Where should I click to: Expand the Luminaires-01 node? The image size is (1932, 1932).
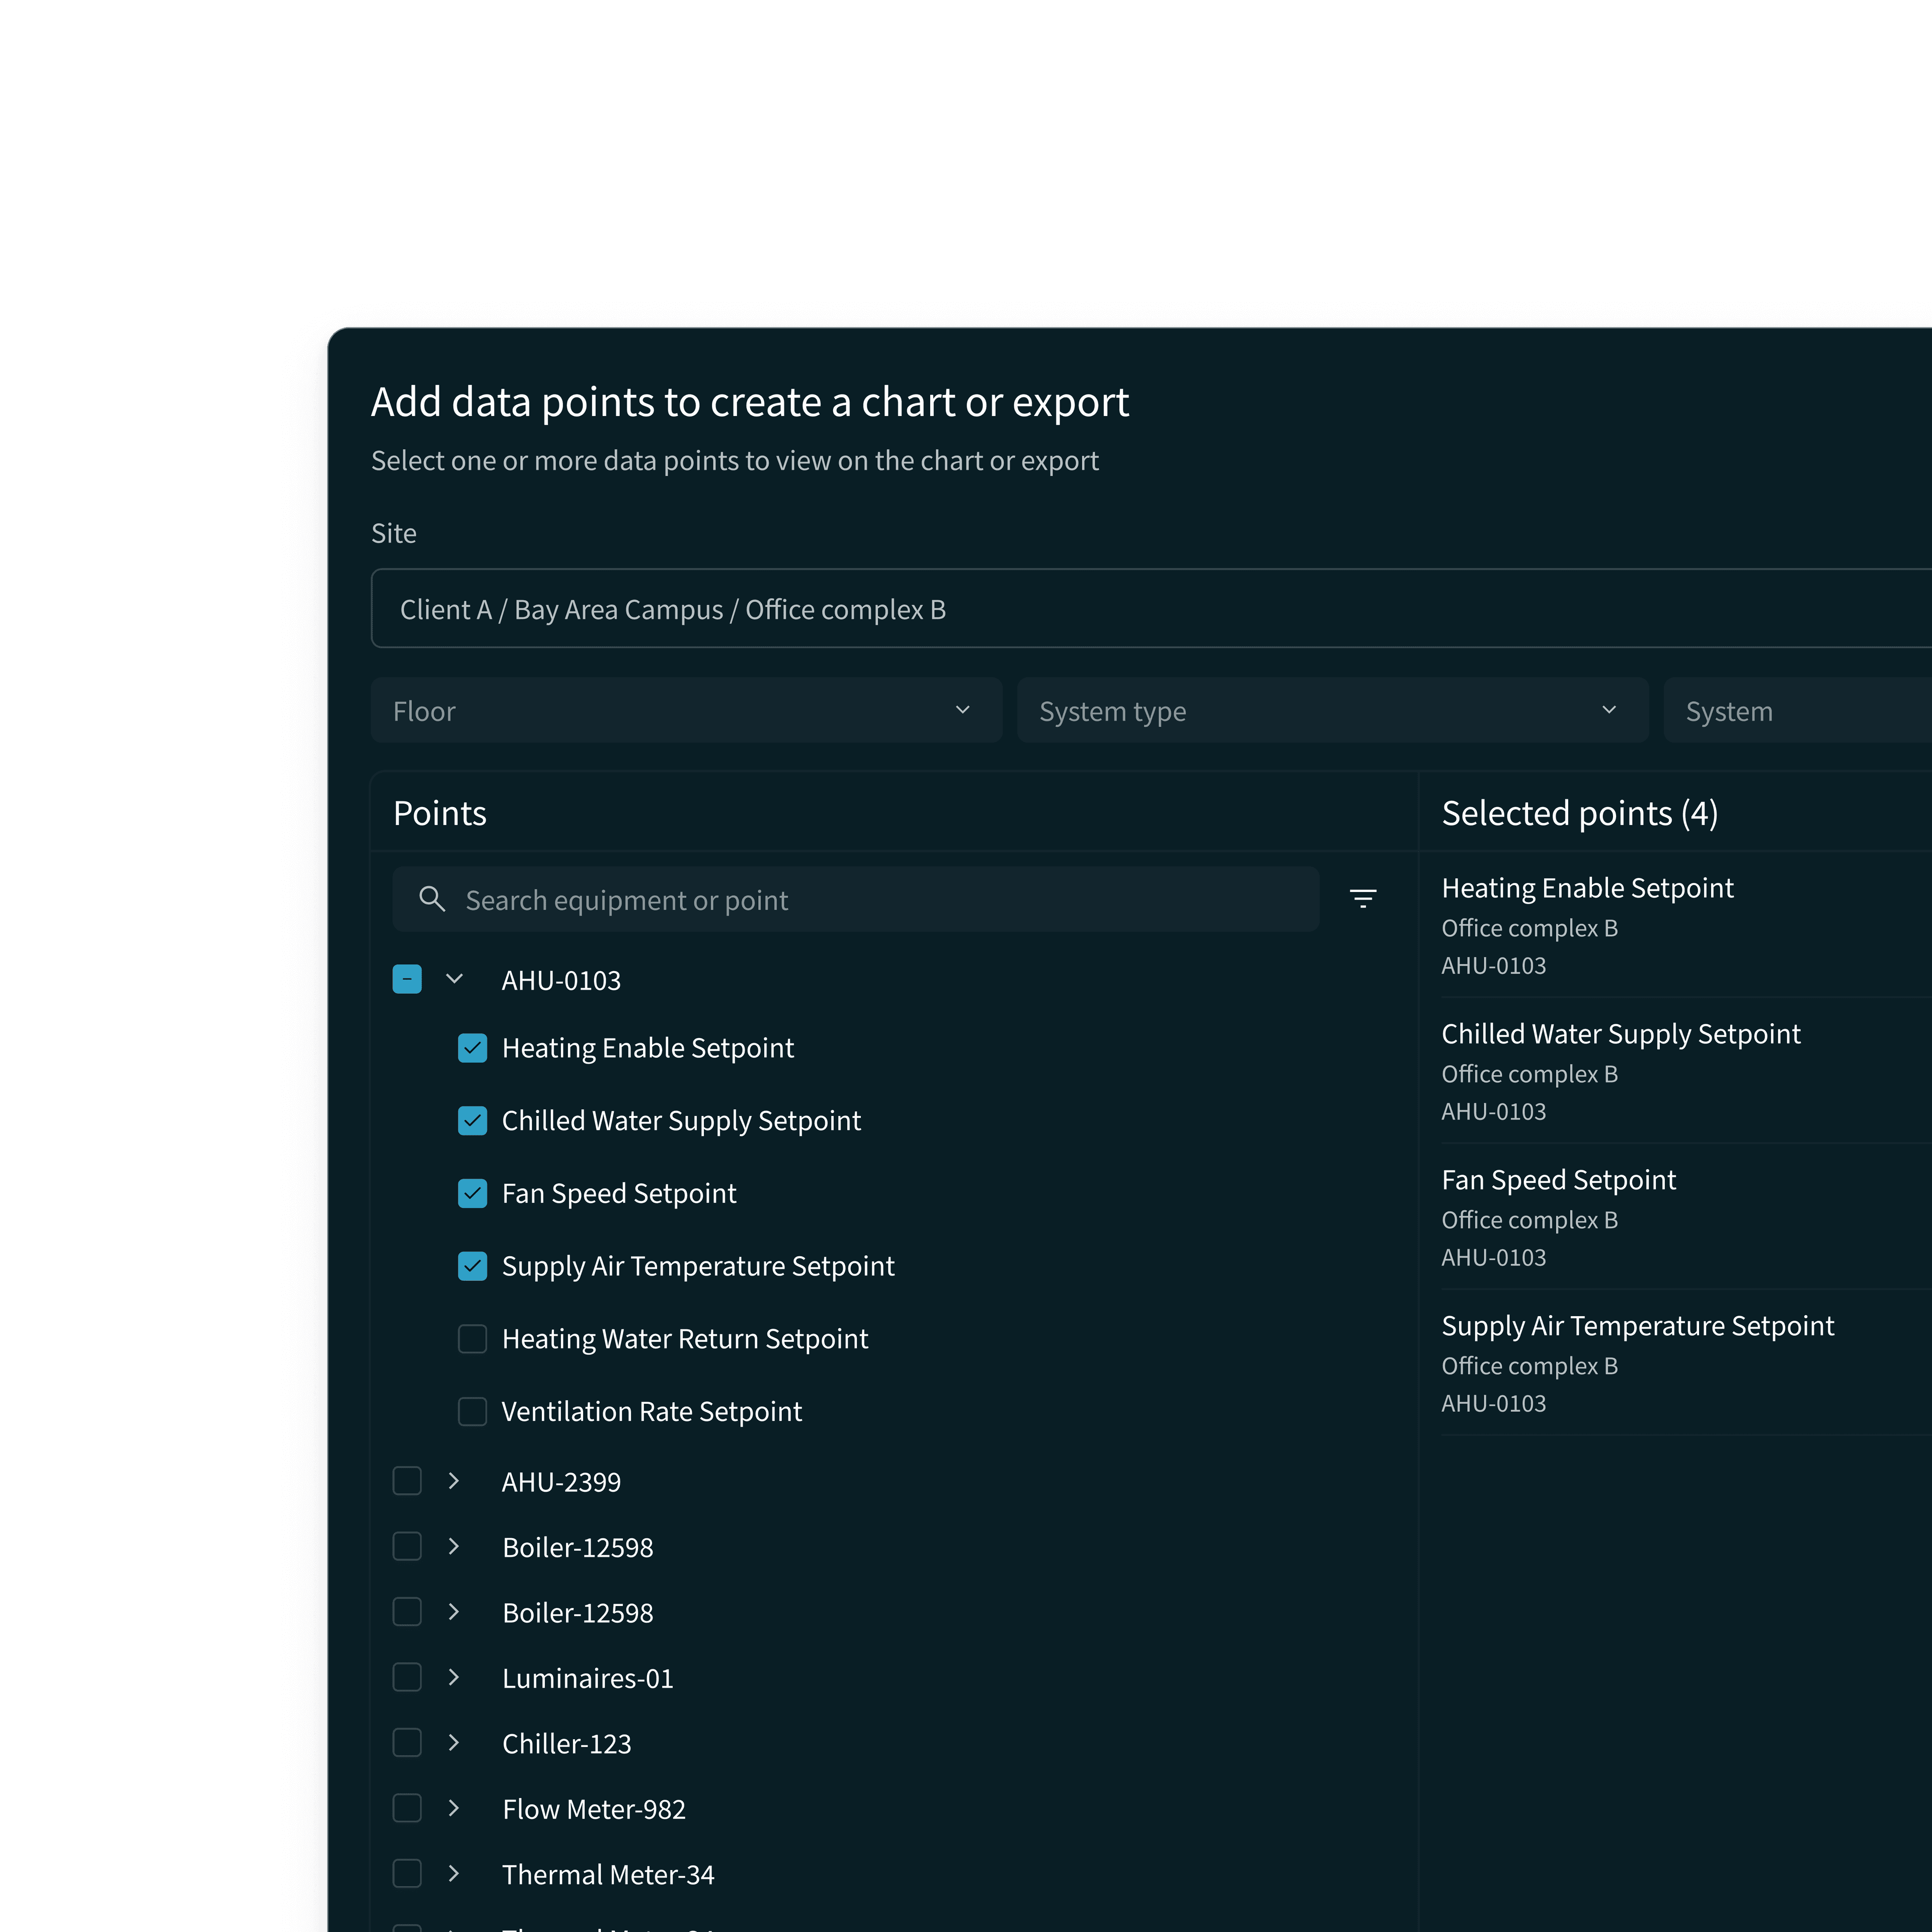pyautogui.click(x=454, y=1677)
